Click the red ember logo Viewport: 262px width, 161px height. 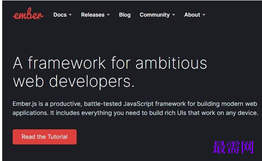[28, 14]
